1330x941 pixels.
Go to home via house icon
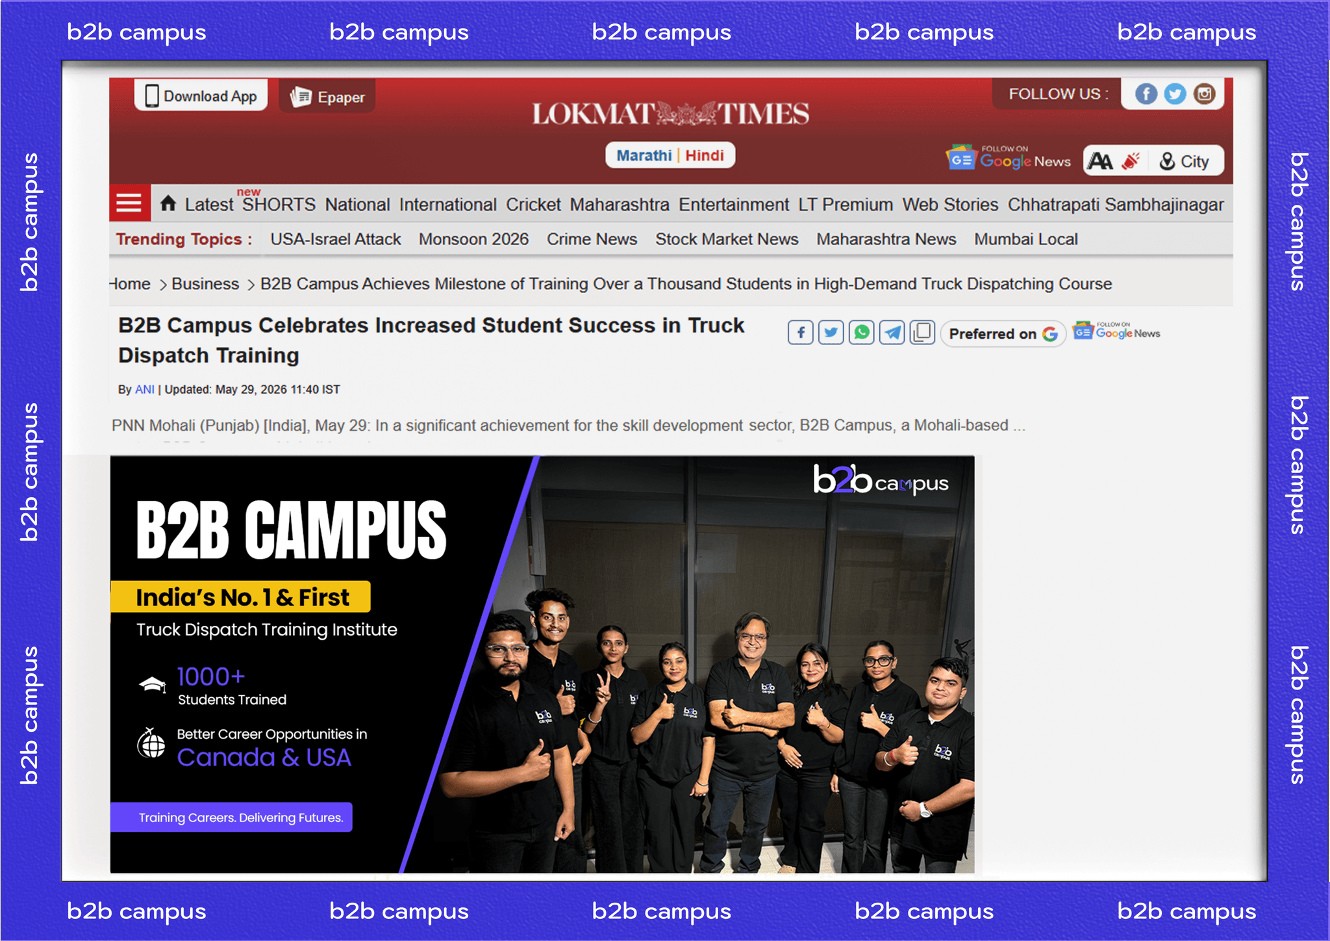click(x=168, y=203)
